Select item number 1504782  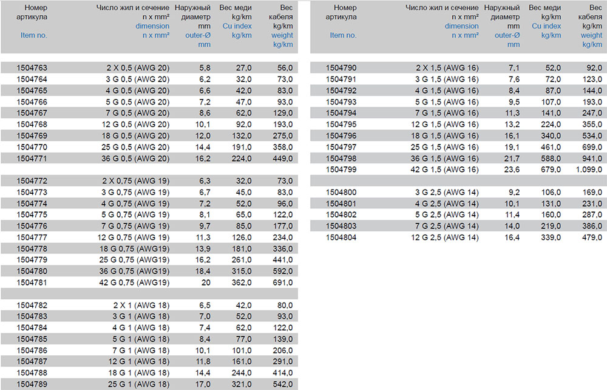point(32,305)
